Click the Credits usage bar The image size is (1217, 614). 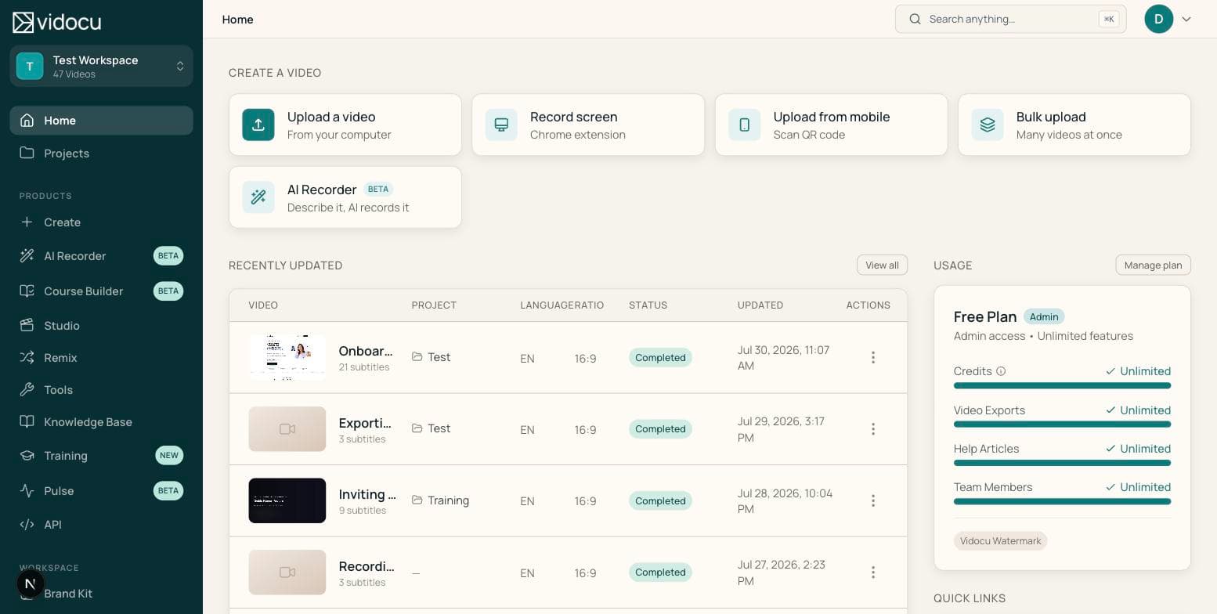coord(1062,385)
